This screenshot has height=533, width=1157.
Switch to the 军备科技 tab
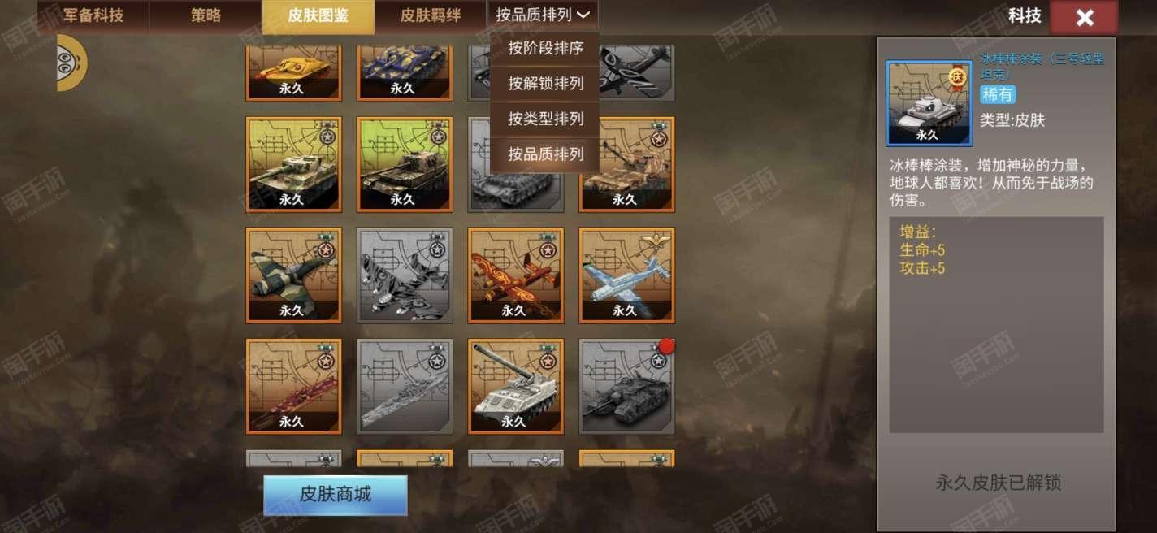click(92, 15)
